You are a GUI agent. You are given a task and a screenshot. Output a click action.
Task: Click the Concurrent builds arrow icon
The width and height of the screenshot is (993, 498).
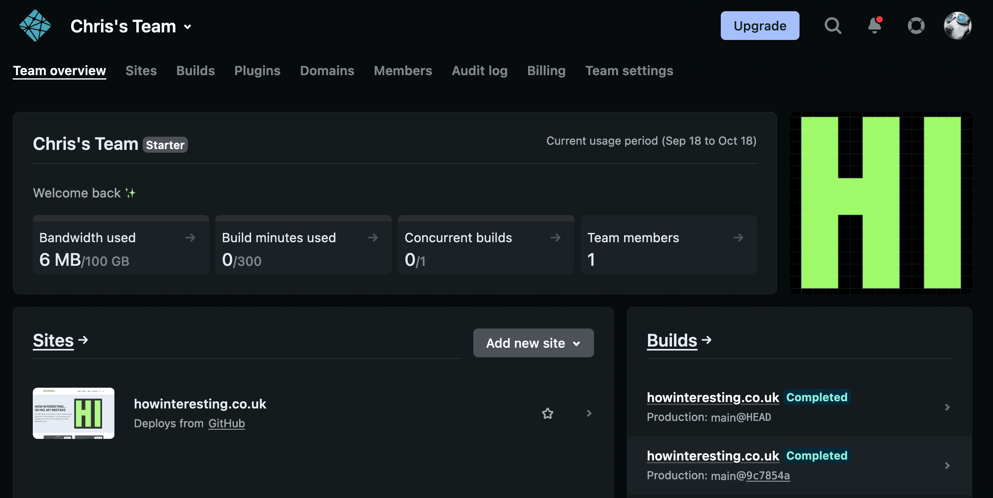click(556, 238)
